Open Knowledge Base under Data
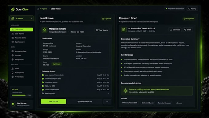209x118 pixels. pyautogui.click(x=21, y=51)
